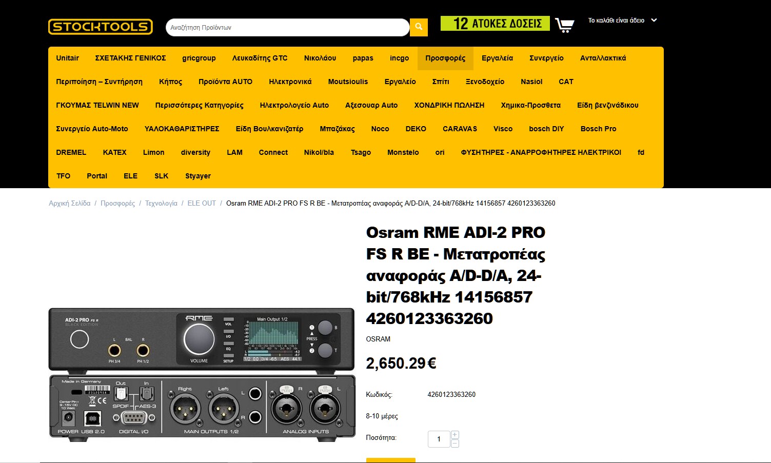This screenshot has width=771, height=463.
Task: Open ΧΟΝΔΡΙΚΗ ΠΩΛΗΣΗ menu item
Action: [x=449, y=105]
